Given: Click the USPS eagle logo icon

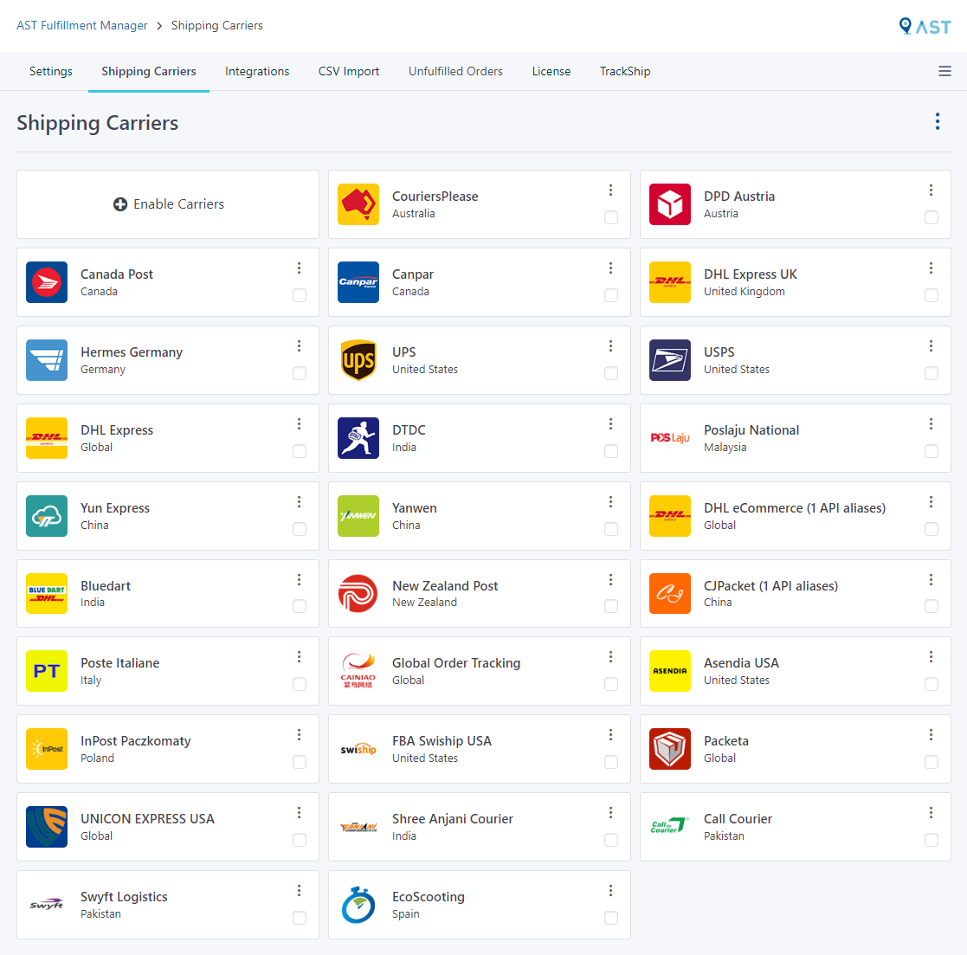Looking at the screenshot, I should pos(669,359).
